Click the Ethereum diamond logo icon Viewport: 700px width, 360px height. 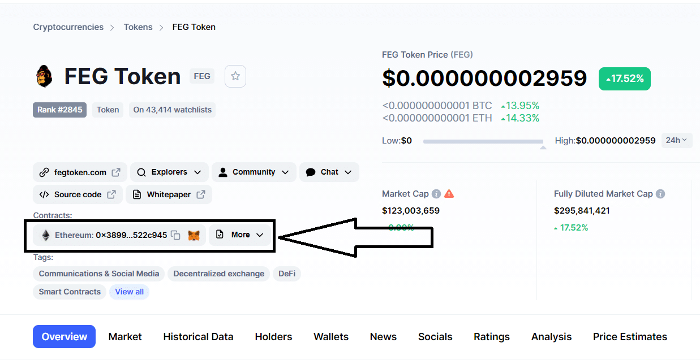(44, 235)
